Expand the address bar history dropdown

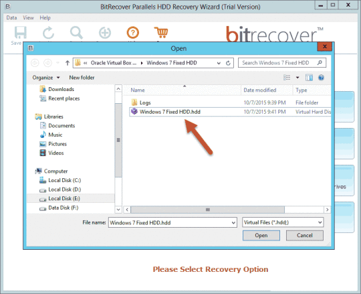tap(219, 63)
